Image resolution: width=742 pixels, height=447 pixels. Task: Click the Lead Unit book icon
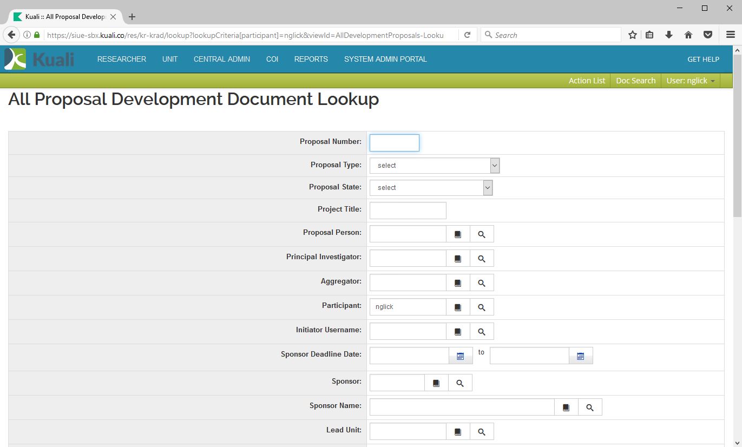point(458,432)
